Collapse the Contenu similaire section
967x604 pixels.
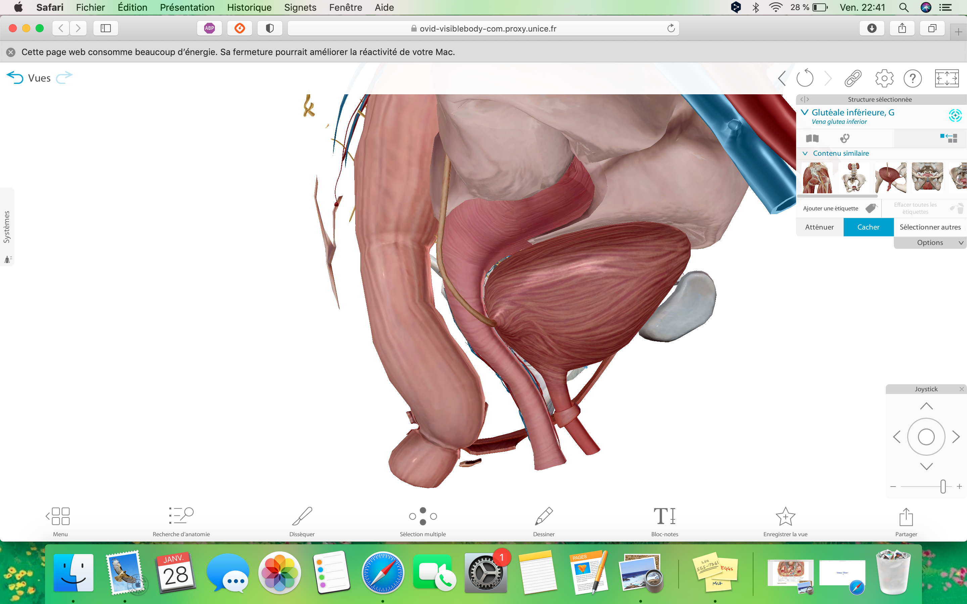pos(805,153)
